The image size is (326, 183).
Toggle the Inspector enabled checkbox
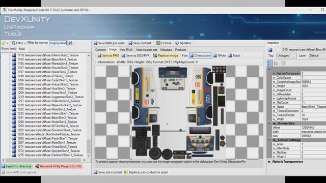(278, 50)
